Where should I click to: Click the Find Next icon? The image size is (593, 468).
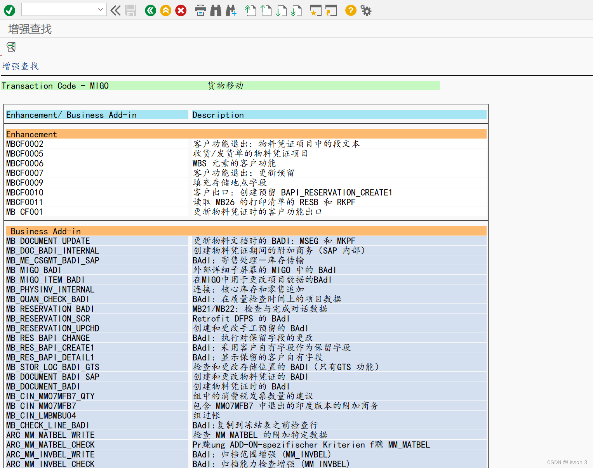click(231, 10)
